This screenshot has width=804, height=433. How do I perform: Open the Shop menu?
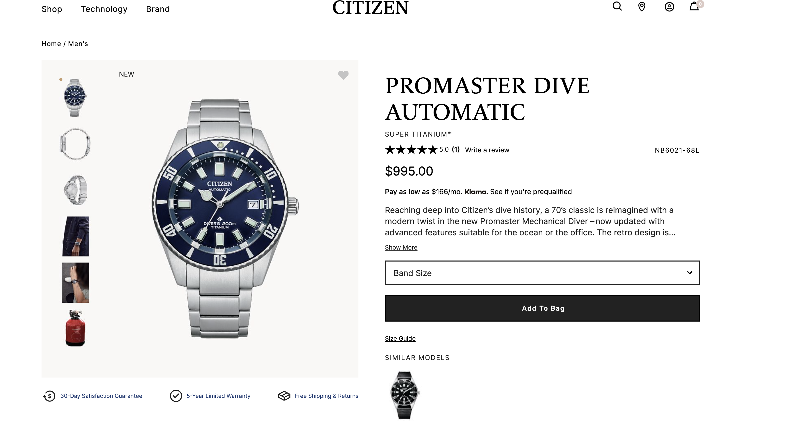[x=52, y=9]
